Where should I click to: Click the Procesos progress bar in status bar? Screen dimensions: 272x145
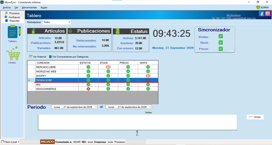coord(135,142)
